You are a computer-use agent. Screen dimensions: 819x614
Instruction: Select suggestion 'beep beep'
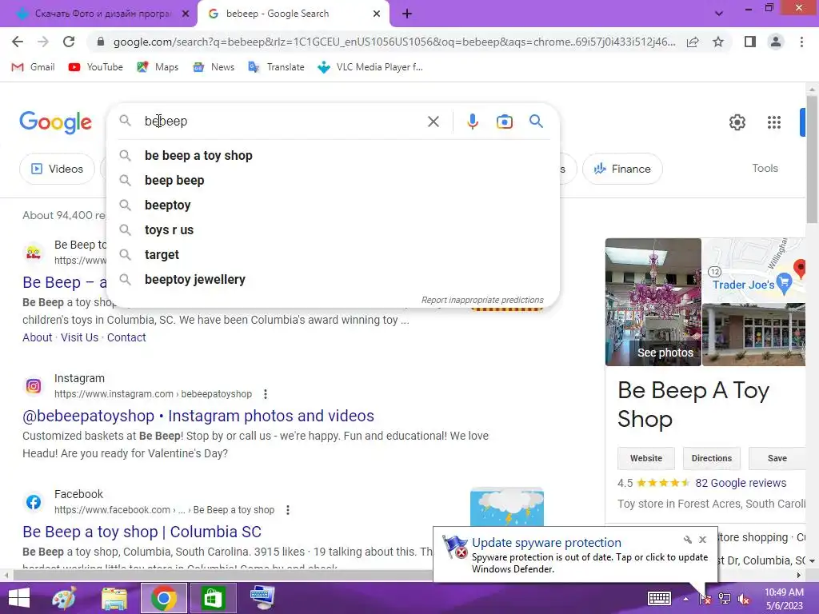[x=334, y=181]
